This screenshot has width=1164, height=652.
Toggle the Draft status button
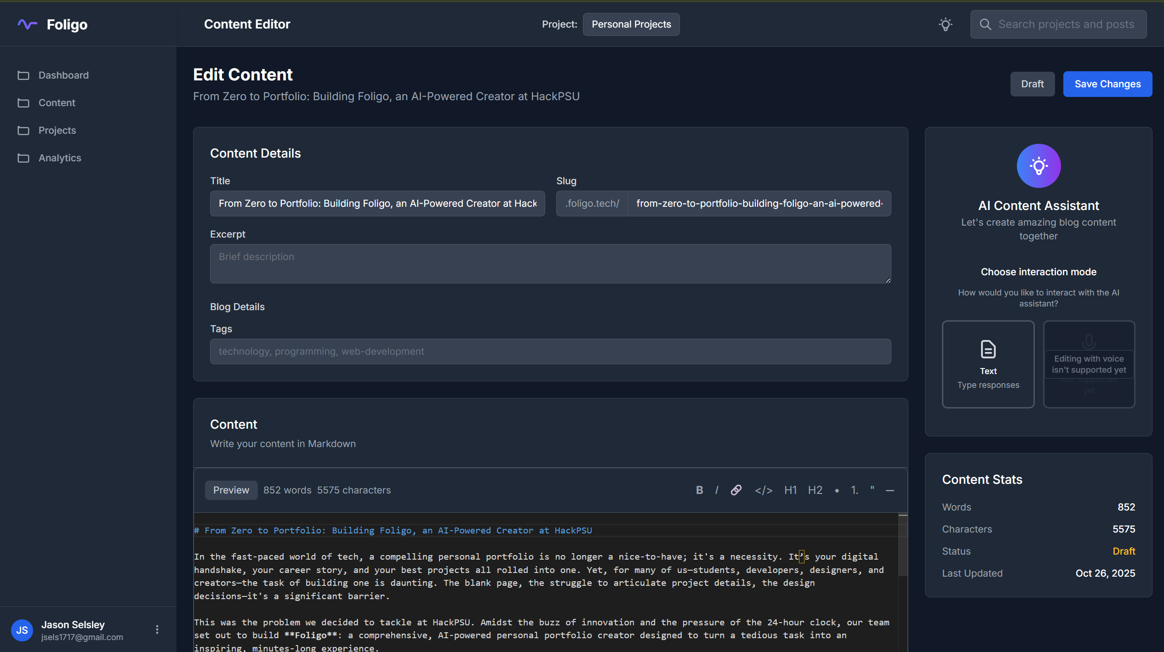click(x=1032, y=84)
